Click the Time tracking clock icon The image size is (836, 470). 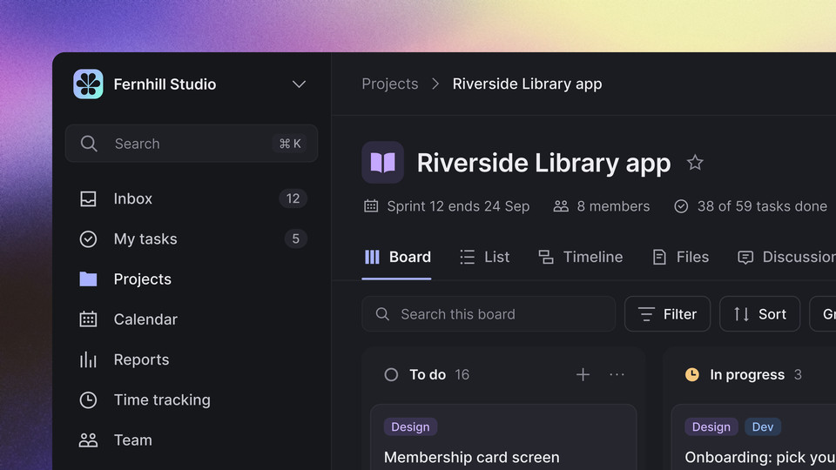(x=88, y=399)
